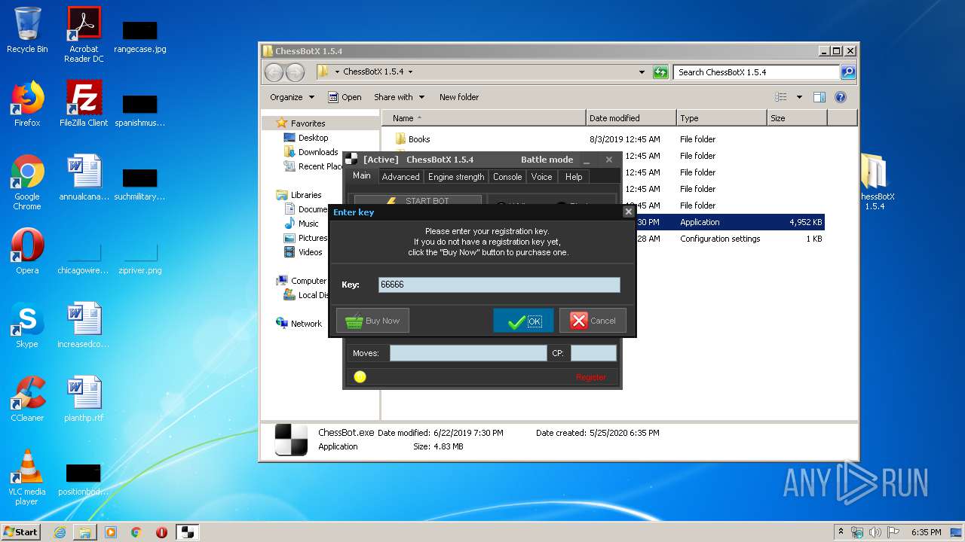The image size is (965, 542).
Task: Refresh the Explorer folder view
Action: pos(660,72)
